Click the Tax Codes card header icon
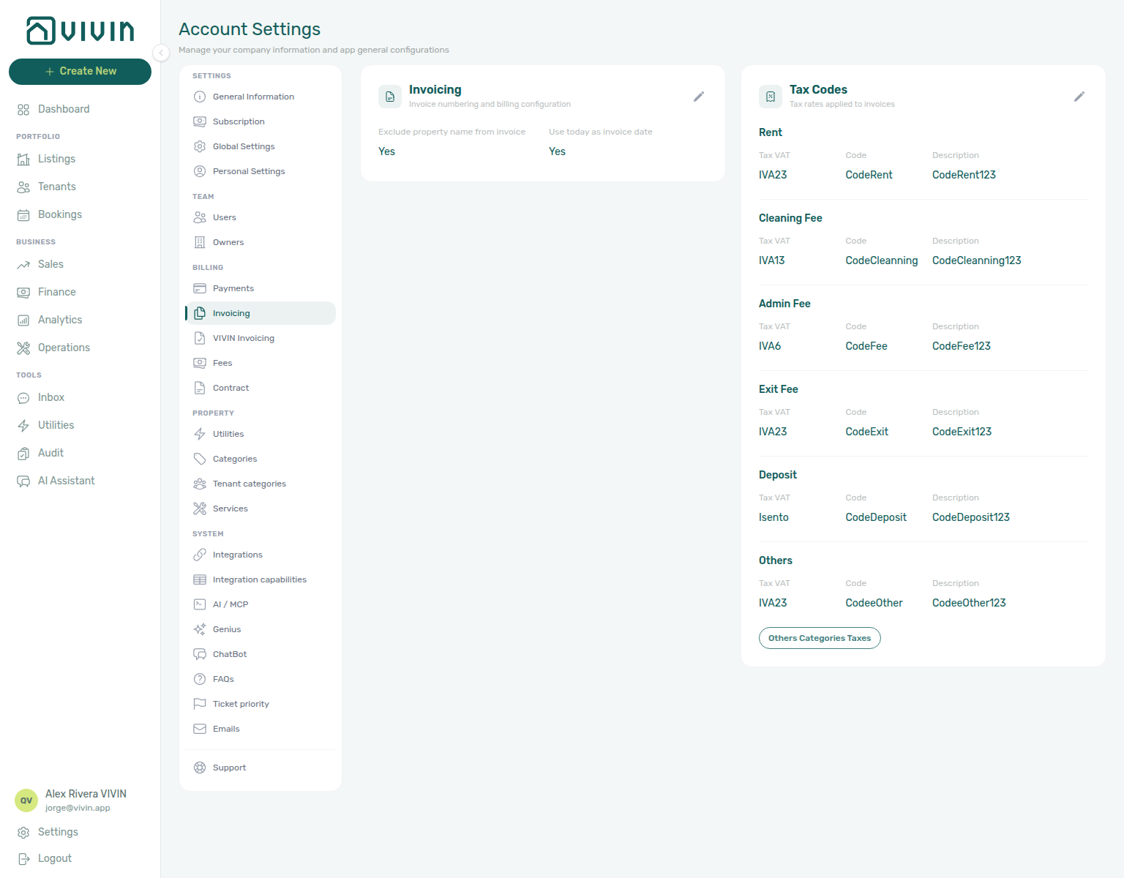Screen dimensions: 1124x878 (x=771, y=97)
